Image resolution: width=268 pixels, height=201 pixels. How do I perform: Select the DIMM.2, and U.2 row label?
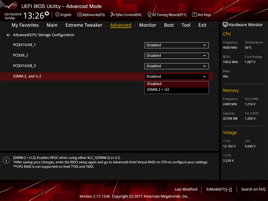click(27, 76)
